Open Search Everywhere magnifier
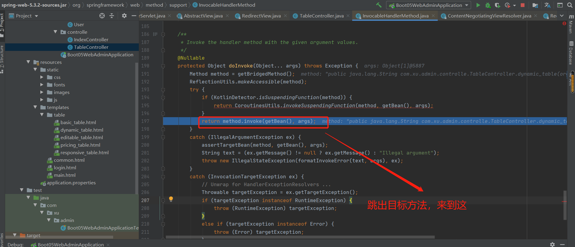 (x=570, y=5)
